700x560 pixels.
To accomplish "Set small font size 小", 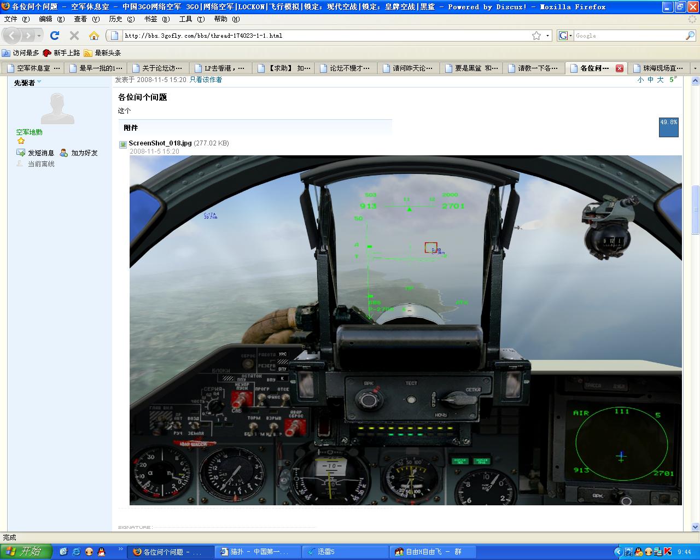I will point(640,80).
